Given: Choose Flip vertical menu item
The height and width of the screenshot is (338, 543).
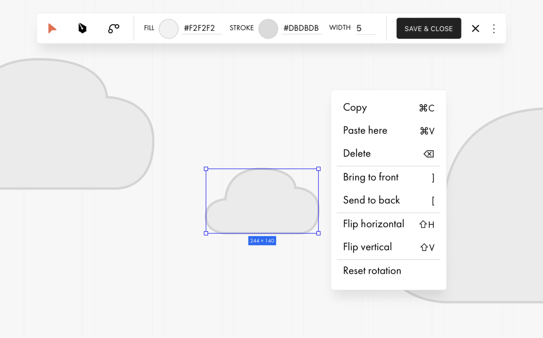Looking at the screenshot, I should [389, 247].
